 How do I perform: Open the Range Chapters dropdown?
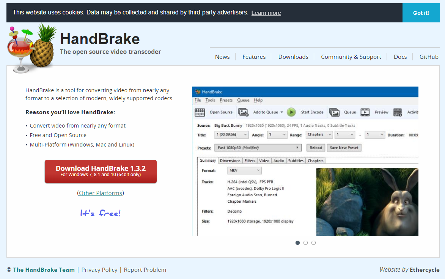[x=319, y=135]
